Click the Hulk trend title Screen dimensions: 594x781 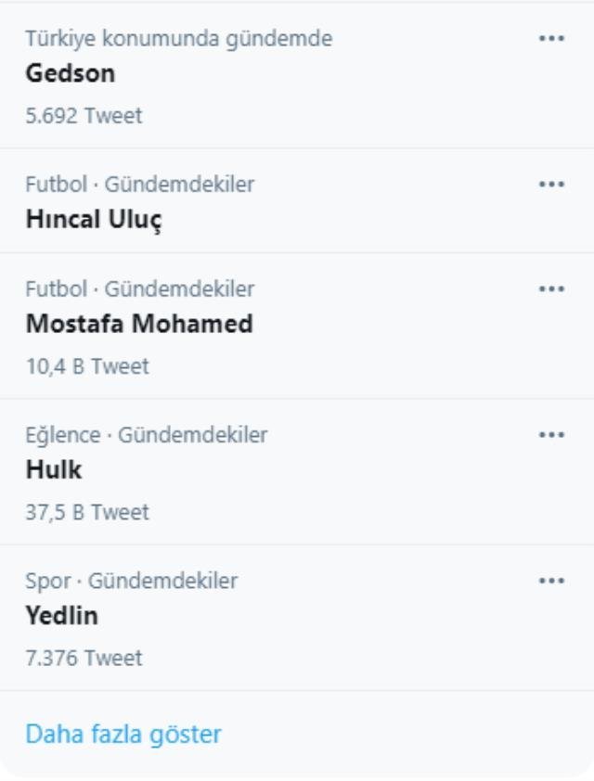54,470
